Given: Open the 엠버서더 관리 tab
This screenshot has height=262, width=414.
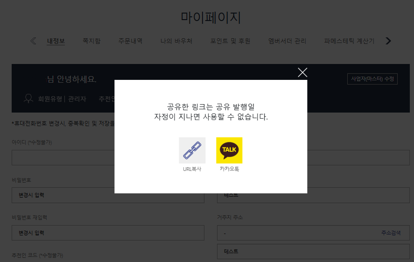Looking at the screenshot, I should click(287, 41).
